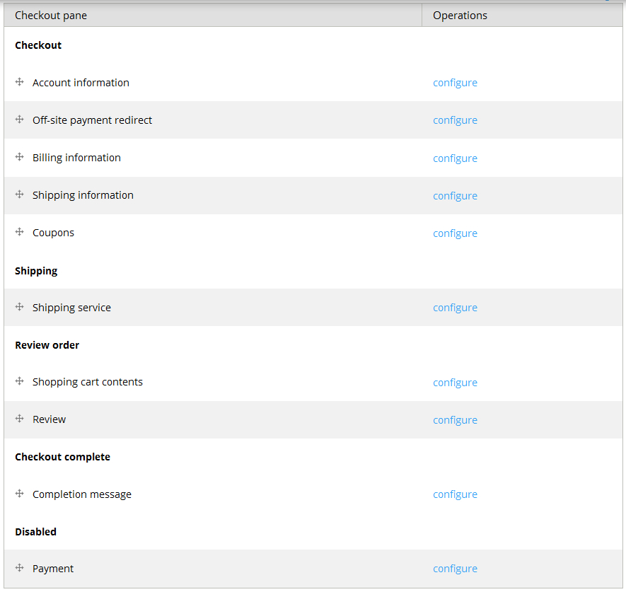Open configure link for Shipping service
Image resolution: width=626 pixels, height=592 pixels.
pos(455,308)
